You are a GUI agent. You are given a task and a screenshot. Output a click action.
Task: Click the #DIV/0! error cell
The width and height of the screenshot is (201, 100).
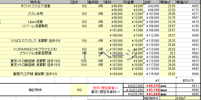click(x=188, y=80)
